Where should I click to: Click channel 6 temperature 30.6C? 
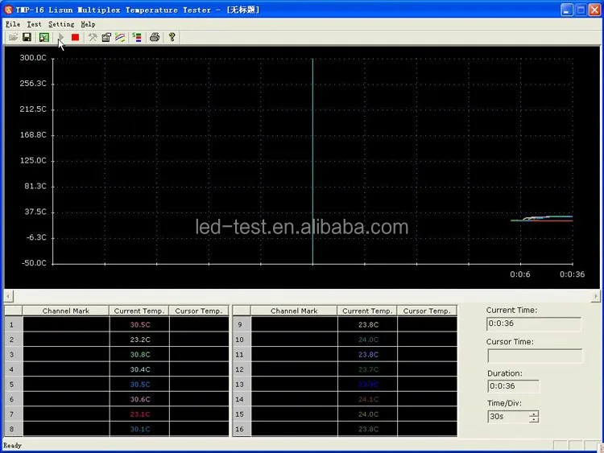click(x=140, y=399)
